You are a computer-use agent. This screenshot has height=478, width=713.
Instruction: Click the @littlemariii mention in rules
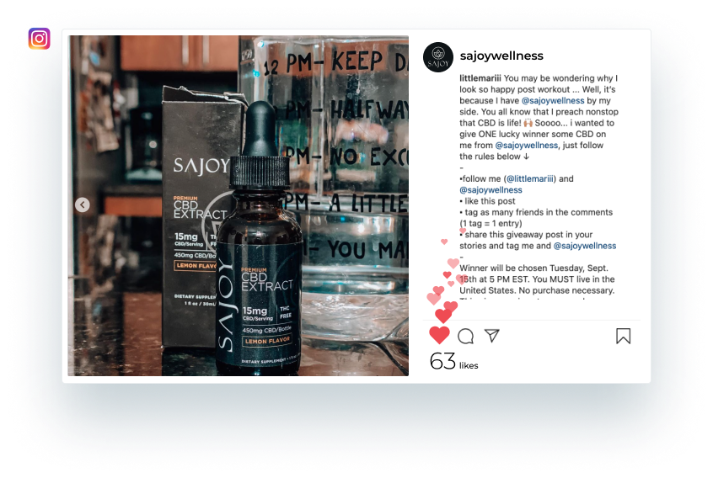tap(530, 179)
